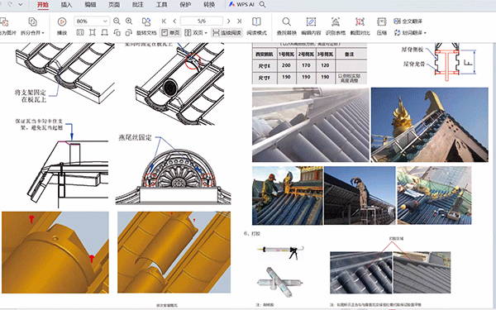Viewport: 496px width, 310px height.
Task: Go to the next page
Action: point(229,21)
